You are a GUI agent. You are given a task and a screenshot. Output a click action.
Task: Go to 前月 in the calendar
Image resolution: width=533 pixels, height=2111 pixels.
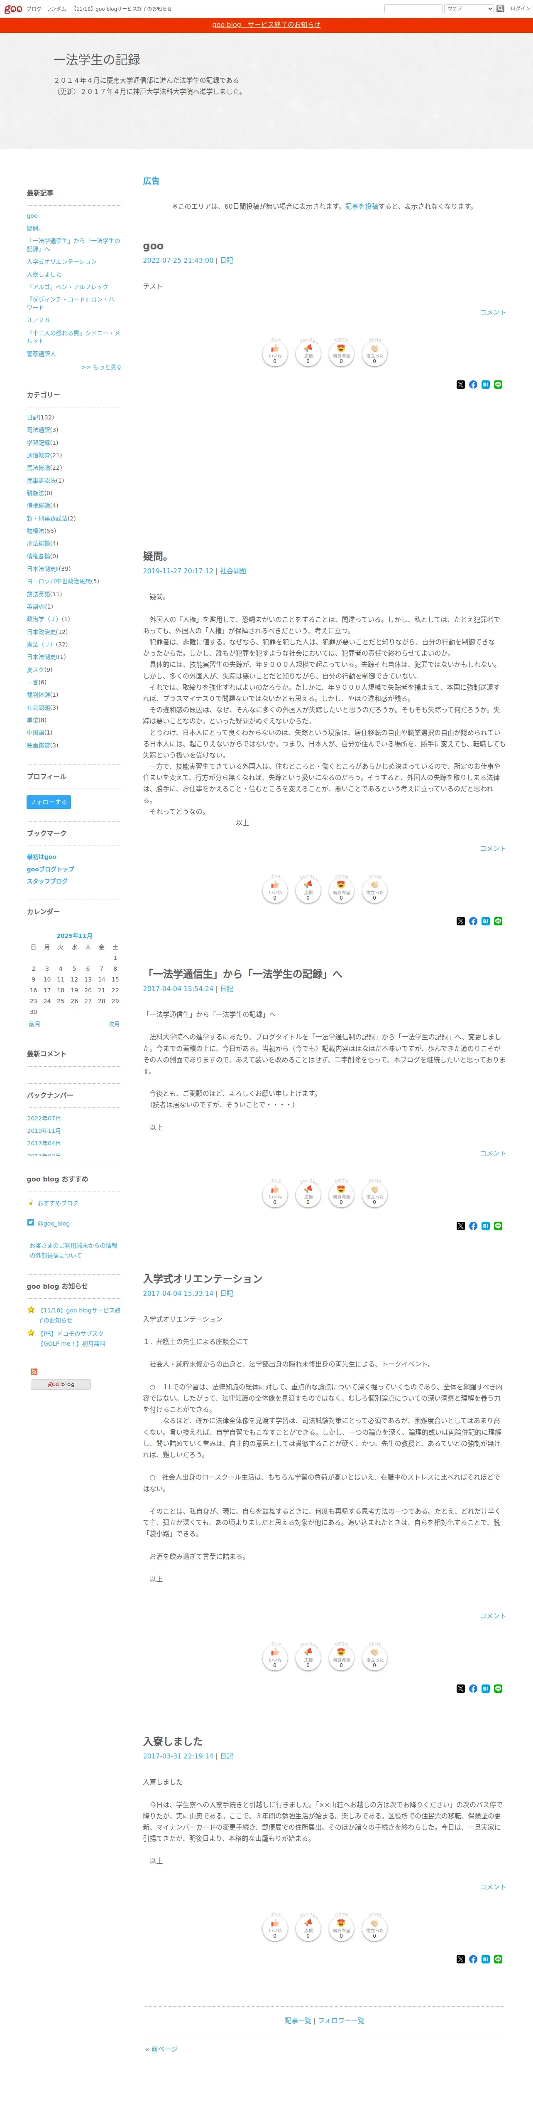click(x=34, y=1024)
